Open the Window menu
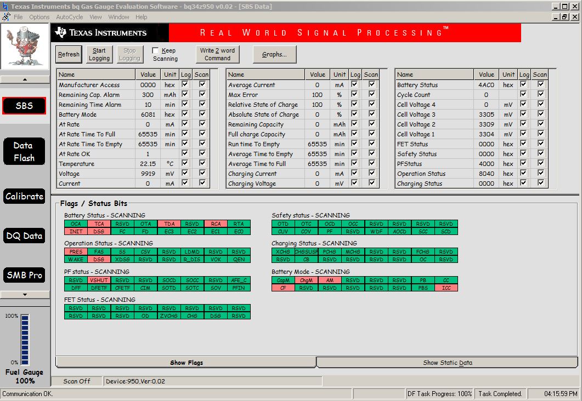Screen dimensions: 582x401 (119, 17)
